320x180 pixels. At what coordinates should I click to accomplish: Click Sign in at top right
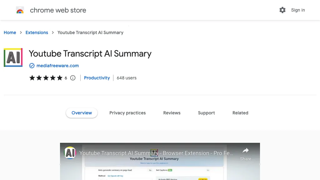pyautogui.click(x=298, y=10)
